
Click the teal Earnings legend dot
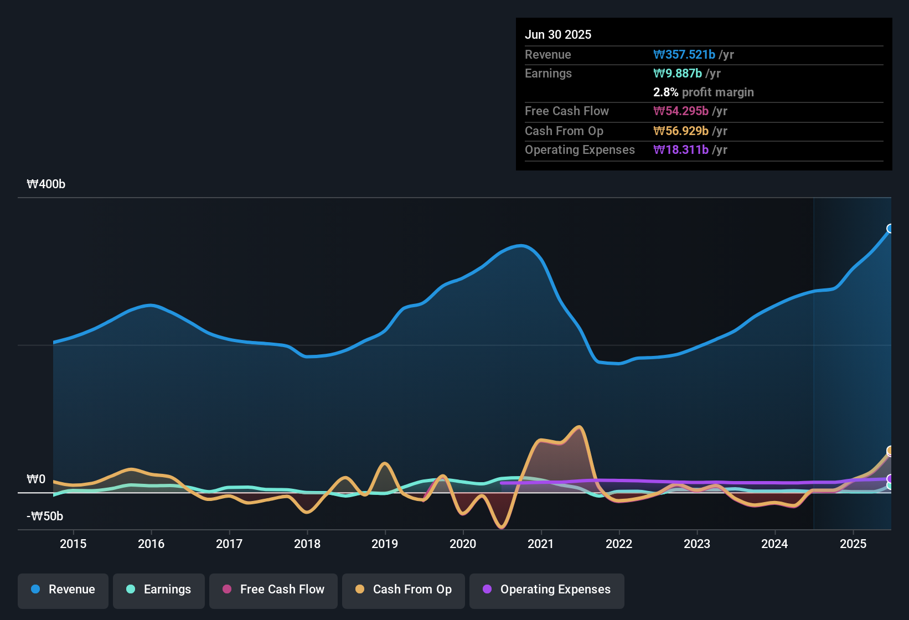click(x=131, y=590)
